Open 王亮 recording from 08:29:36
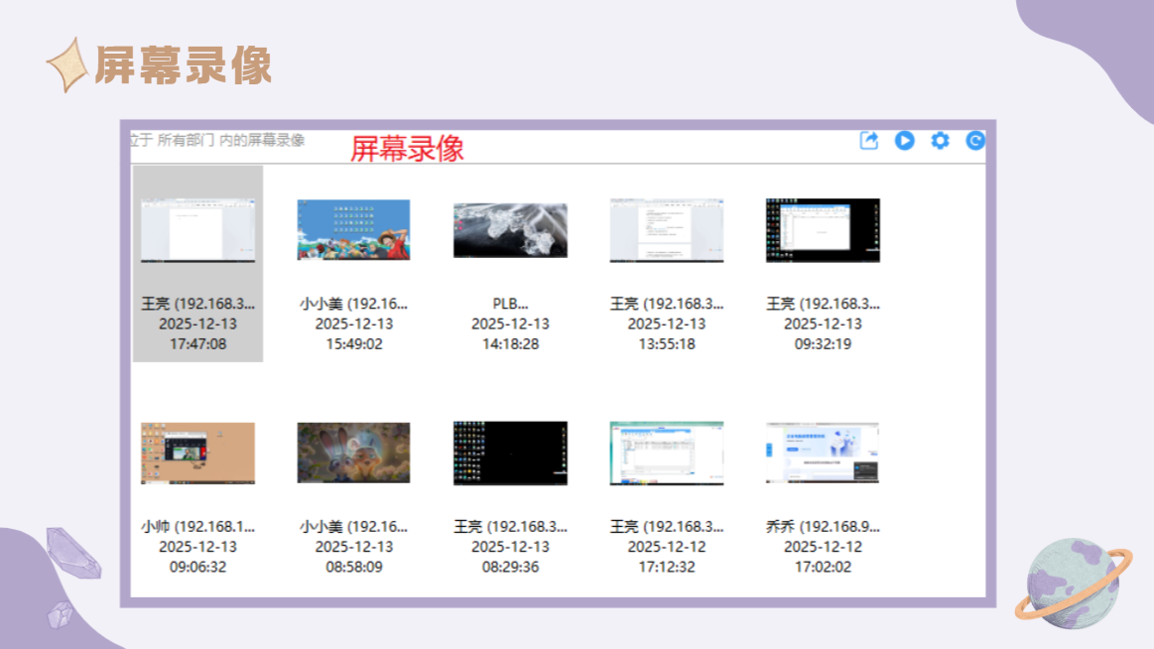This screenshot has width=1154, height=649. [510, 487]
